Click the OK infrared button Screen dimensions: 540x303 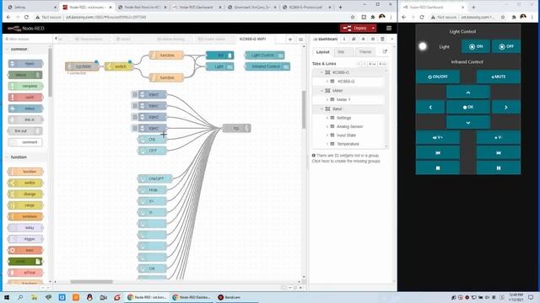468,107
